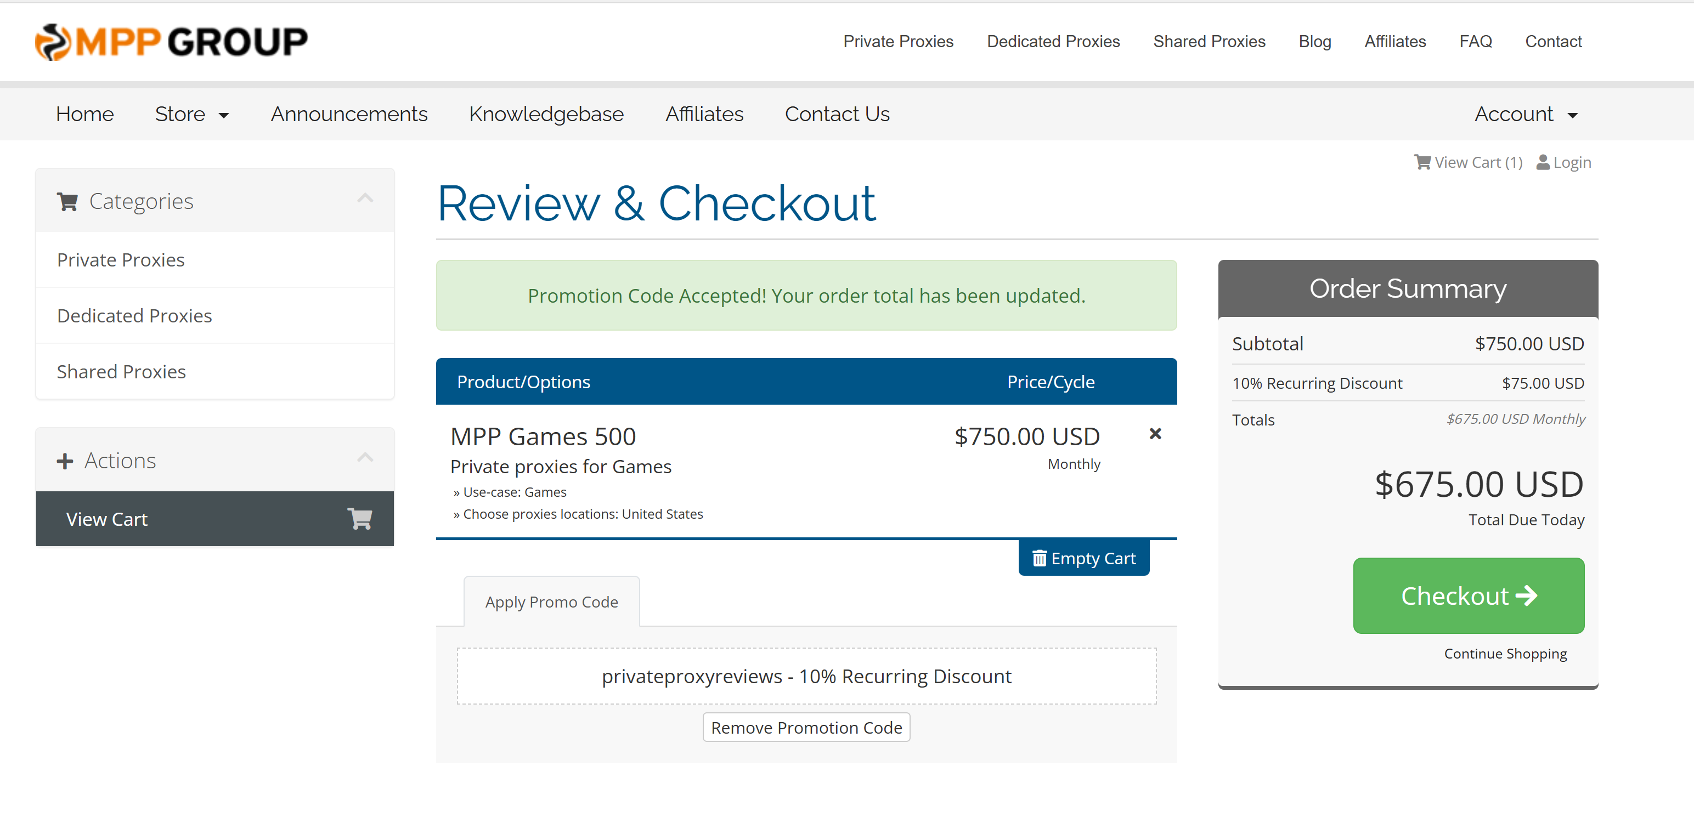Screen dimensions: 1694x817
Task: Click Remove Promotion Code button
Action: click(x=806, y=728)
